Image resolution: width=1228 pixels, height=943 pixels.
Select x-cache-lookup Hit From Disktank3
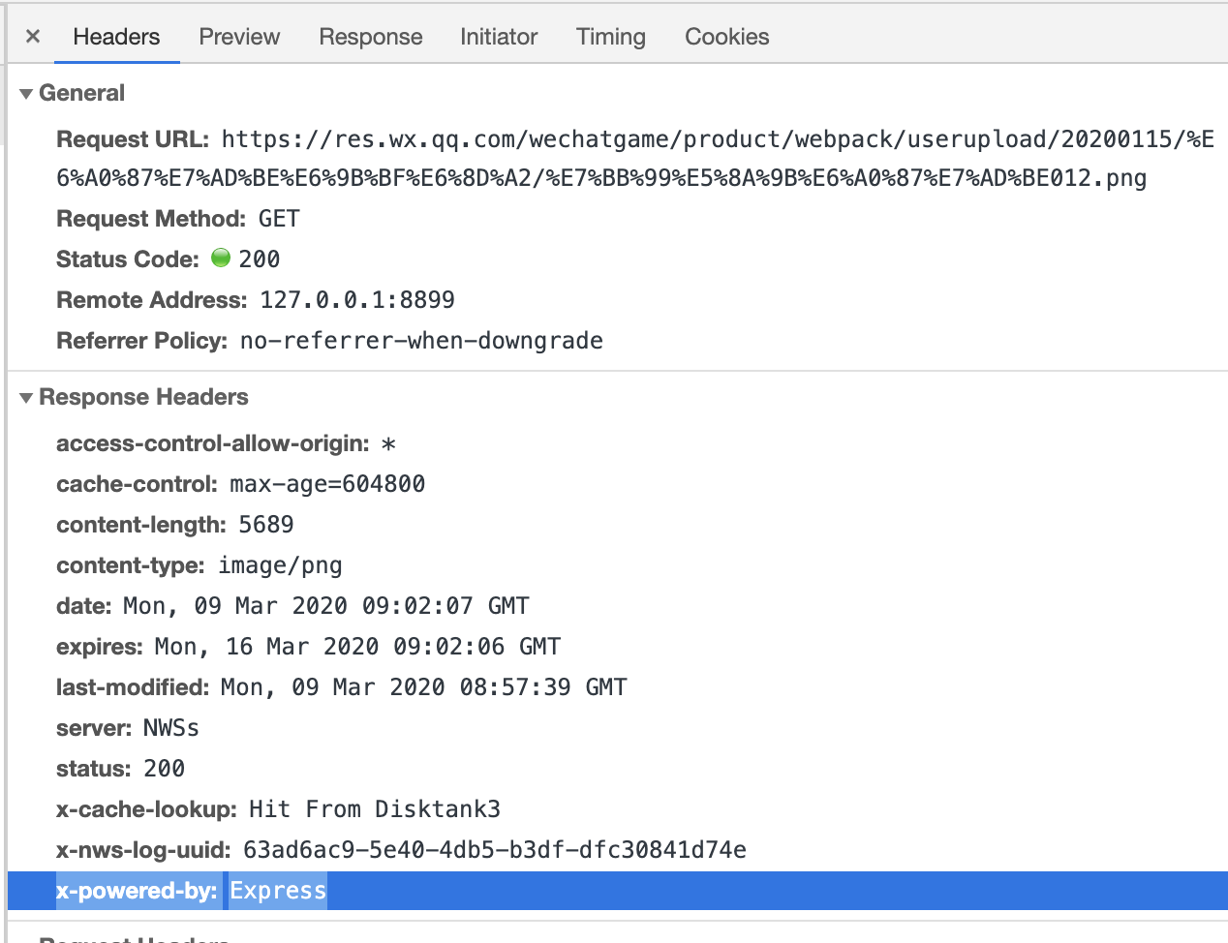375,809
